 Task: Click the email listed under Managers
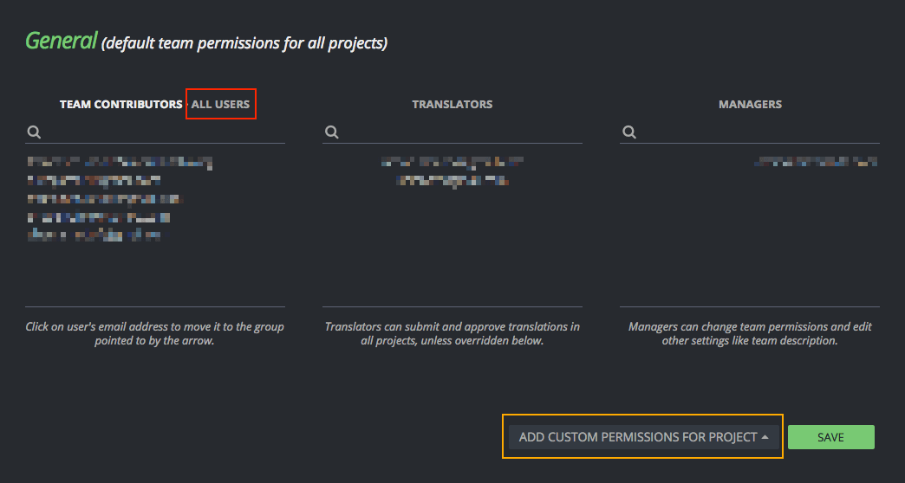pos(813,162)
